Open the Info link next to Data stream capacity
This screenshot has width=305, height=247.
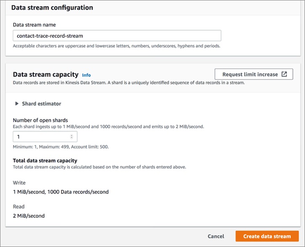pos(86,75)
